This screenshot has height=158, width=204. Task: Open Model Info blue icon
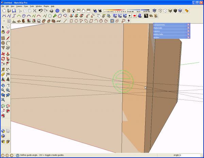(57, 11)
